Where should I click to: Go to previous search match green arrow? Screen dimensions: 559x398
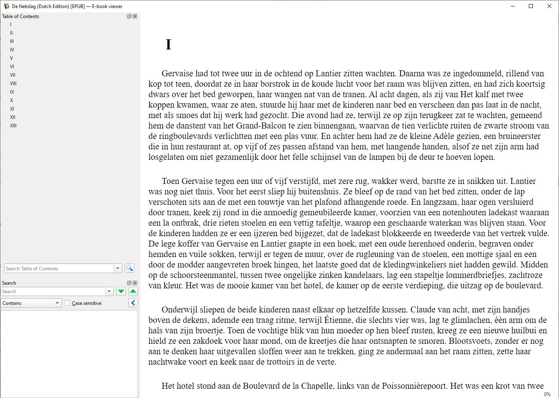(133, 292)
